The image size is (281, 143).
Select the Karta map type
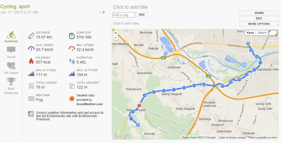tap(251, 33)
